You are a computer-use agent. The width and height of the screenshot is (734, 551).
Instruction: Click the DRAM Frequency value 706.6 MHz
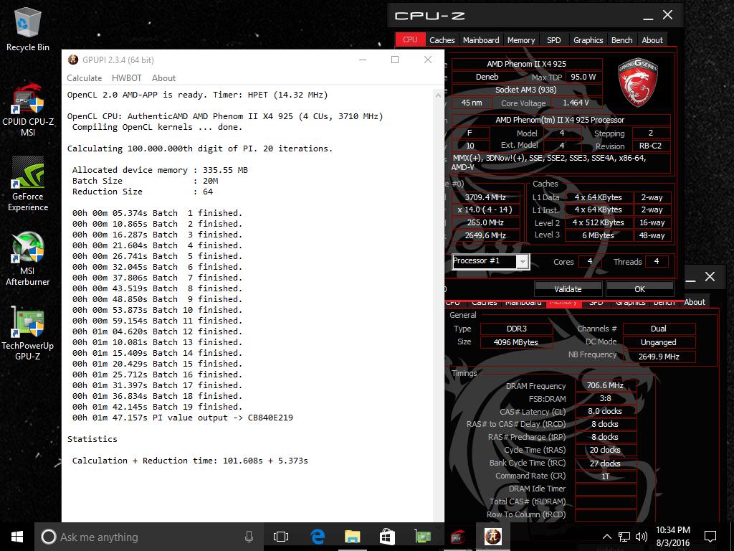pos(605,385)
